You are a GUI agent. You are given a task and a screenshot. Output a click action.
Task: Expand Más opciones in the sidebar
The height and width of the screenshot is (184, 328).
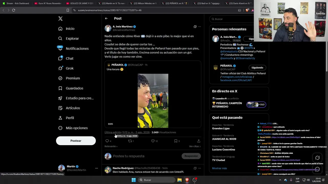point(73,128)
